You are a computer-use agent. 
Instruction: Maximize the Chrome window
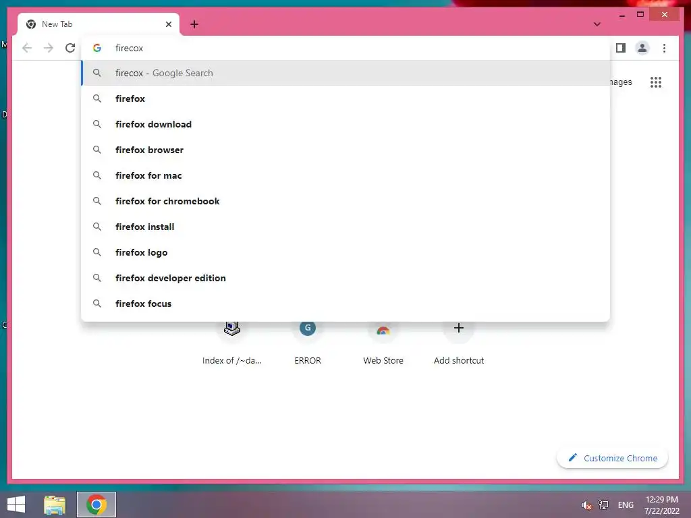click(x=640, y=15)
